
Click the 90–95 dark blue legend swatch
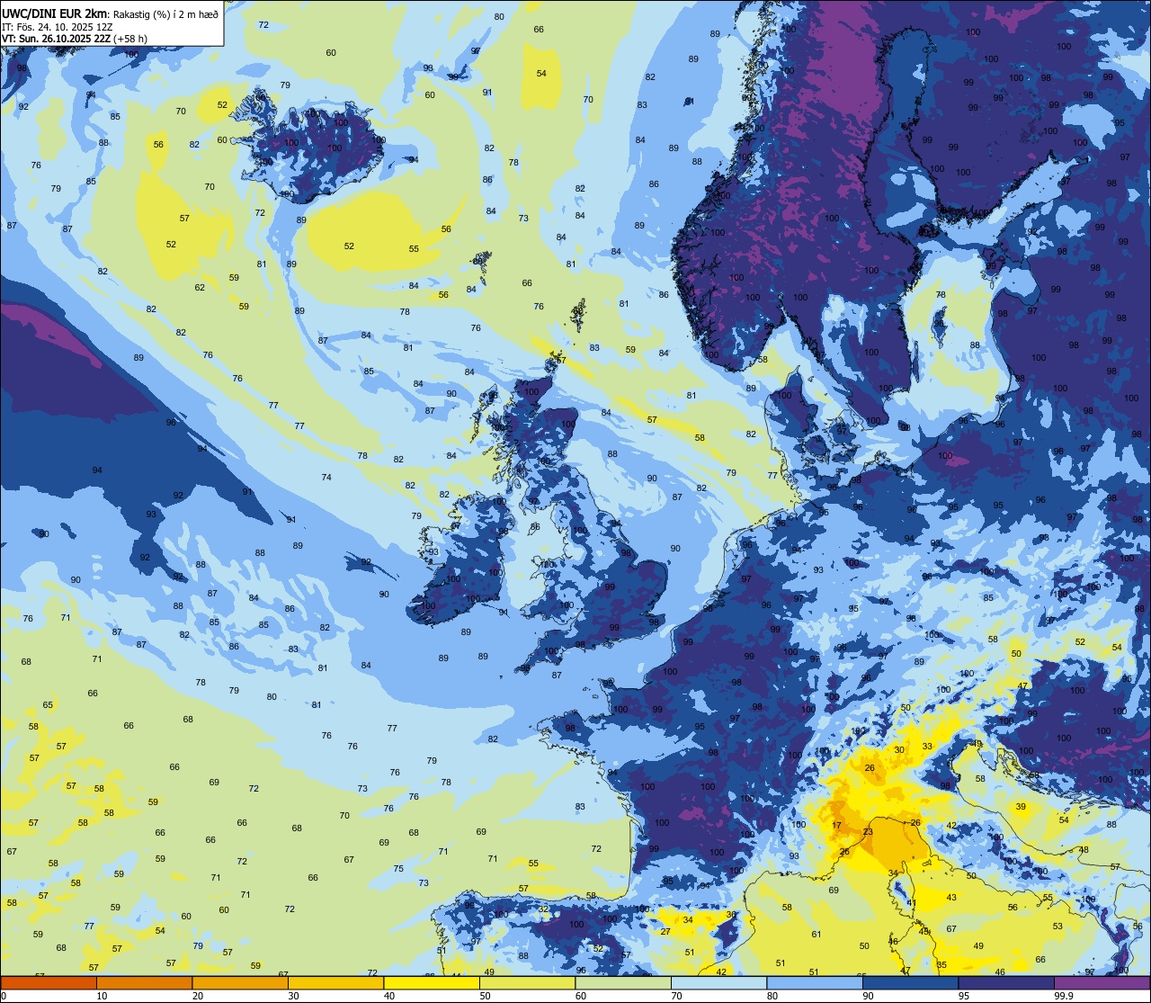click(910, 982)
